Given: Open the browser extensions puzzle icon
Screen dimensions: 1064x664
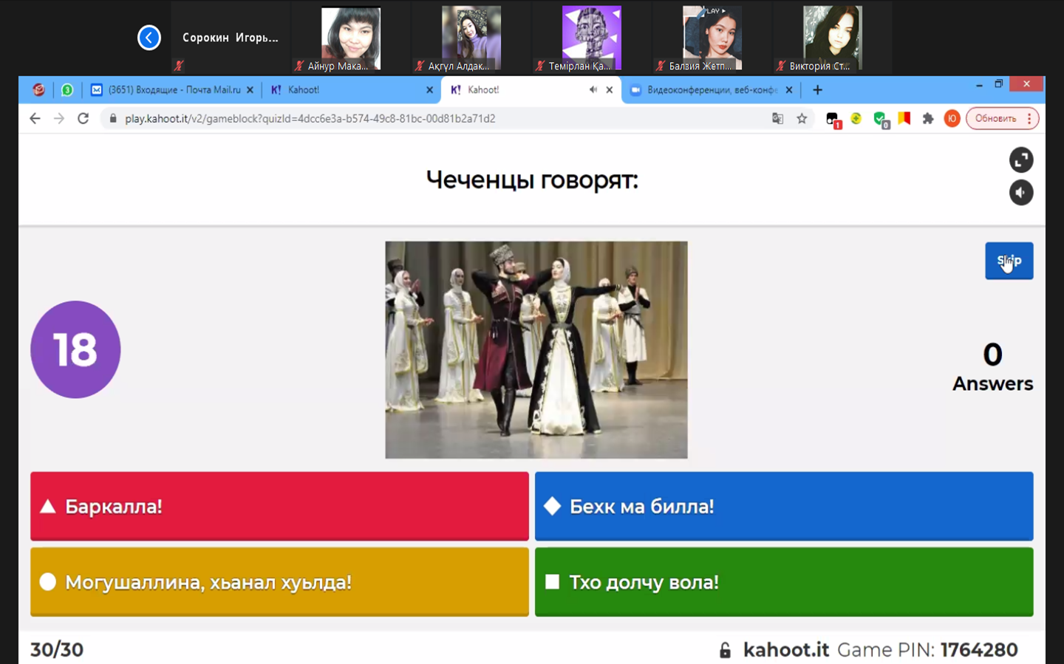Looking at the screenshot, I should (x=928, y=118).
